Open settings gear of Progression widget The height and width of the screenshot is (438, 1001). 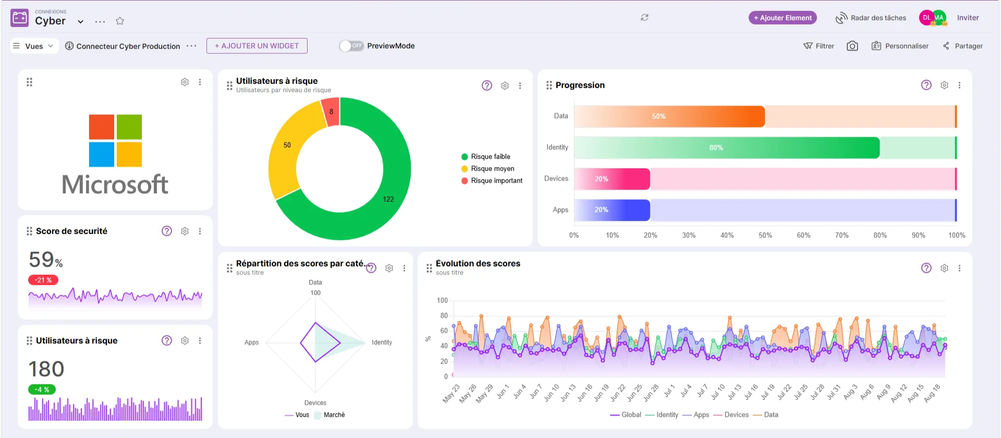pyautogui.click(x=944, y=86)
